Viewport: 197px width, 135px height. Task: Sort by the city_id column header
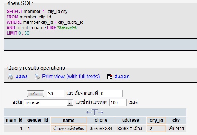click(x=156, y=121)
